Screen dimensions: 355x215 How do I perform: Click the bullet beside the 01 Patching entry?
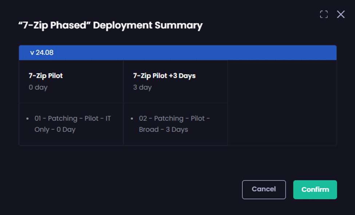[28, 119]
